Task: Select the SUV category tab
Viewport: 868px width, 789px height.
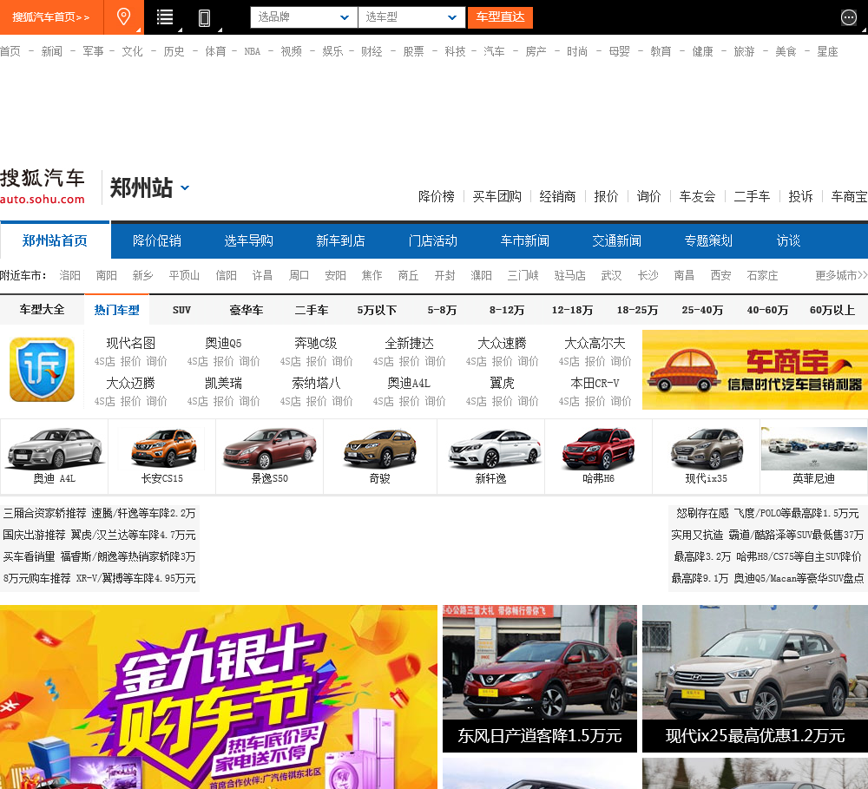Action: point(181,310)
